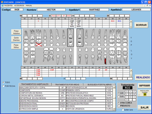
Task: Select the V face square in Tratamiento
Action: 130,91
